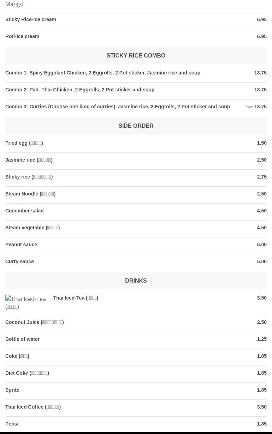272x434 pixels.
Task: Select Jasmine rice side order
Action: [29, 160]
